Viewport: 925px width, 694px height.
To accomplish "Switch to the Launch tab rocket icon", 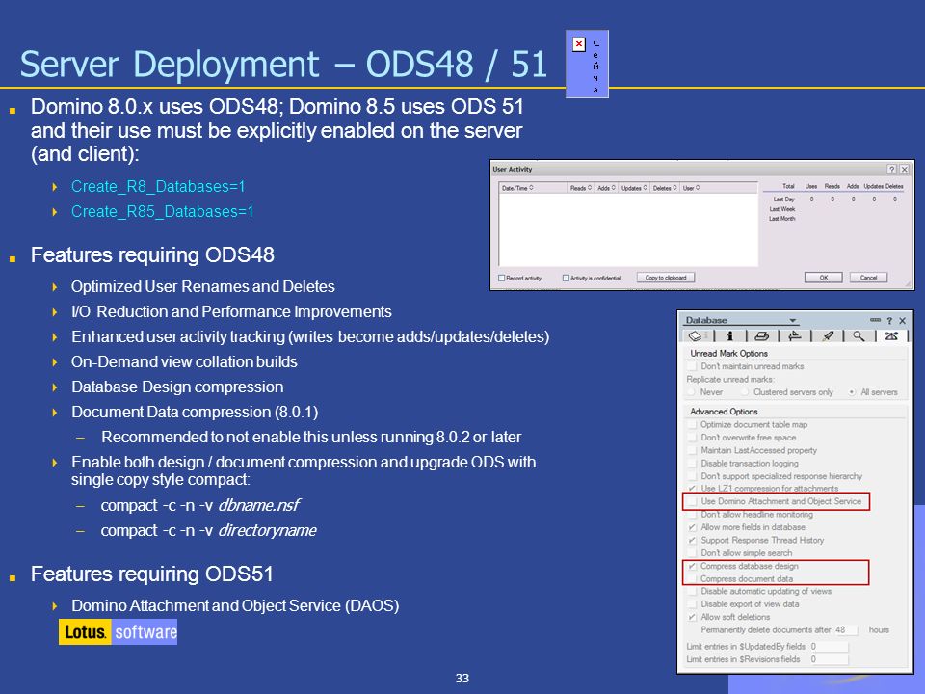I will [x=828, y=335].
